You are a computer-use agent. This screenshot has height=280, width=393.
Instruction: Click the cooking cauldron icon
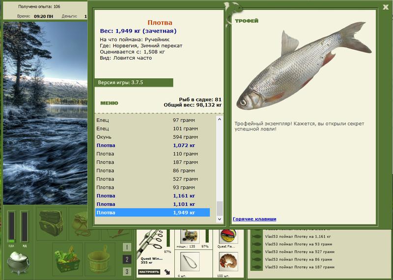19,263
